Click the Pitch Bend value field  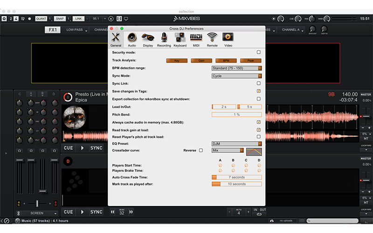tap(236, 114)
